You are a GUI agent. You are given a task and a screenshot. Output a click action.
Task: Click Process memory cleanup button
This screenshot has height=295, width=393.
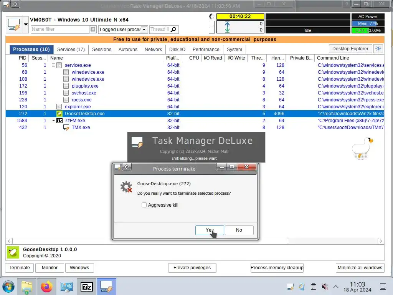277,268
